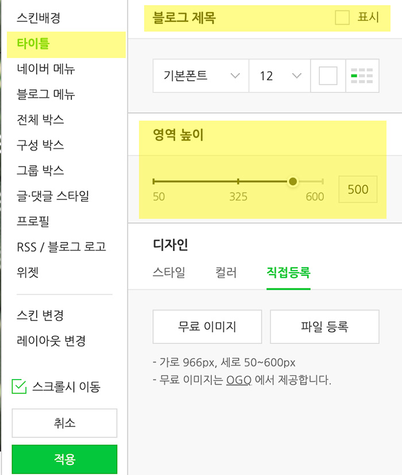Open the font size 12 dropdown
This screenshot has height=475, width=402.
pos(279,75)
